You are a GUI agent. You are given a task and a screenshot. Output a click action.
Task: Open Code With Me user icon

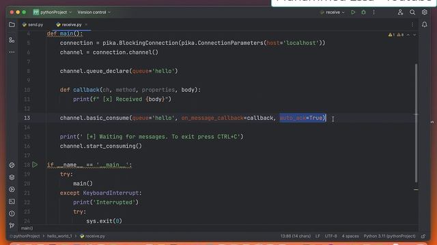[400, 12]
